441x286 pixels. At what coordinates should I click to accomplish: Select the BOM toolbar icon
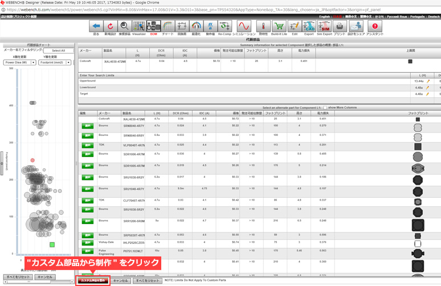(x=154, y=26)
